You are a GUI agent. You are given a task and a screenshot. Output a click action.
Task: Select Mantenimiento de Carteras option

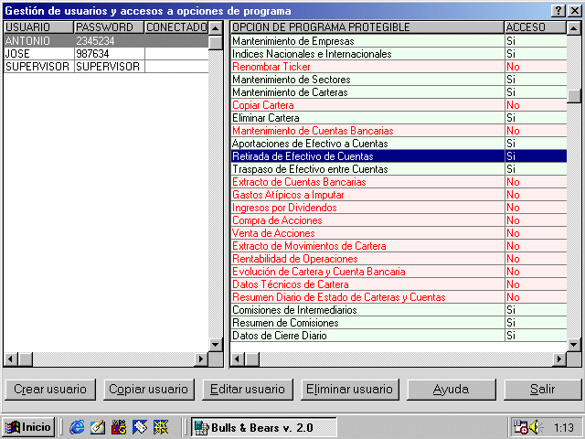coord(399,92)
